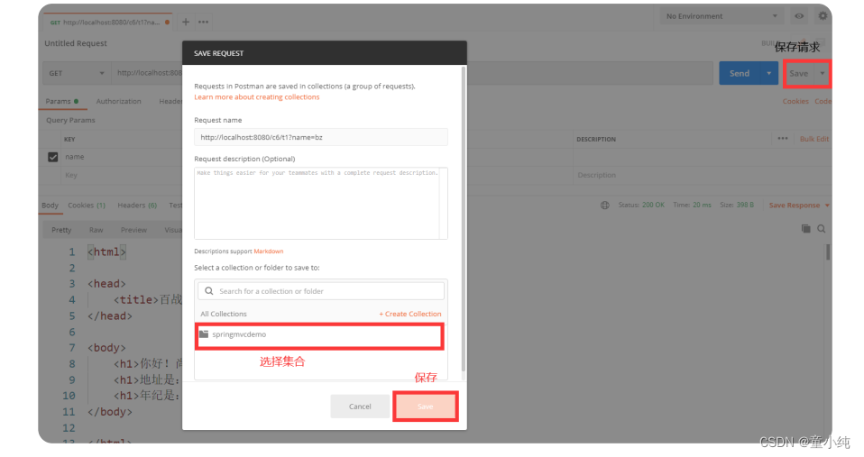Screen dimensions: 864x457
Task: Open the Headers (6) response tab
Action: 137,206
